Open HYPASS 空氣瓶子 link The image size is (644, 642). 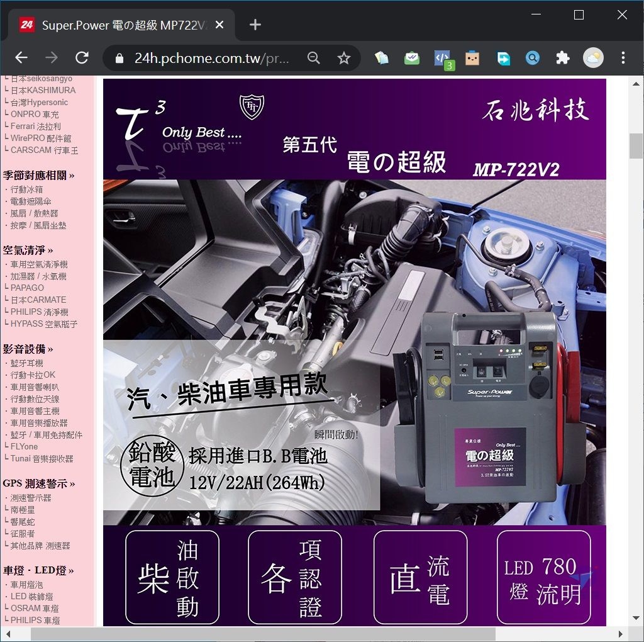[45, 324]
